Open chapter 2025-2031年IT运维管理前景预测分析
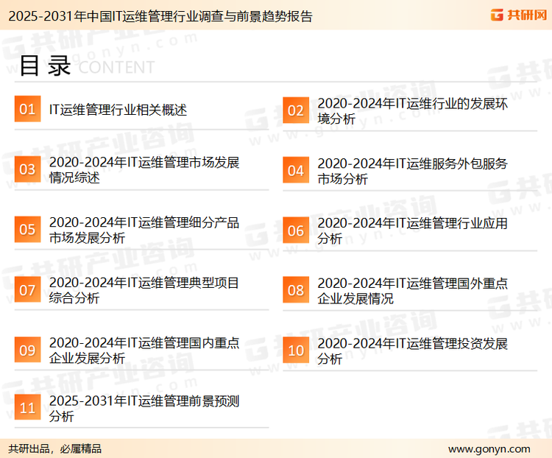The image size is (552, 458). pyautogui.click(x=144, y=409)
